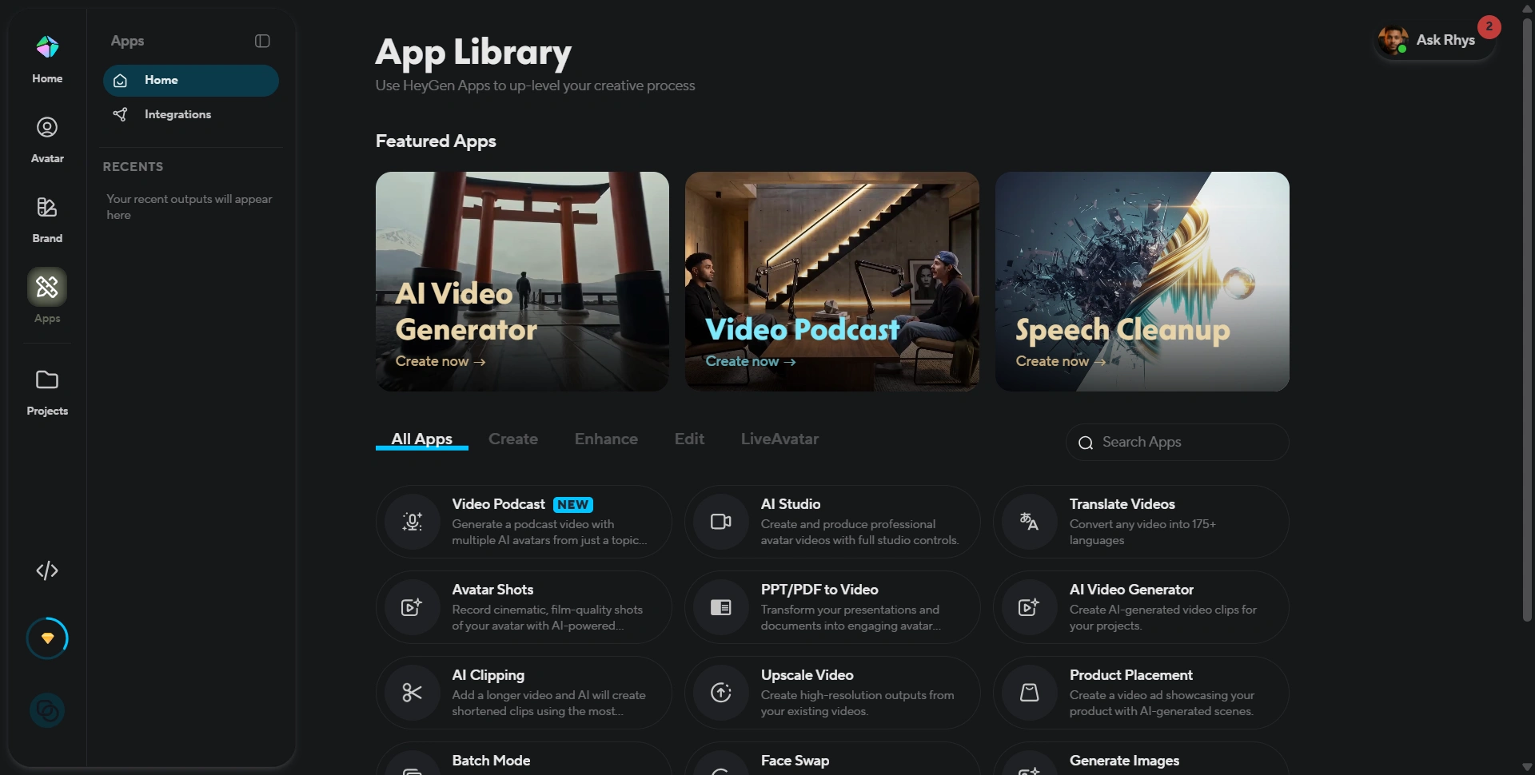This screenshot has width=1535, height=775.
Task: Open the Avatar Shots app title
Action: pyautogui.click(x=492, y=590)
